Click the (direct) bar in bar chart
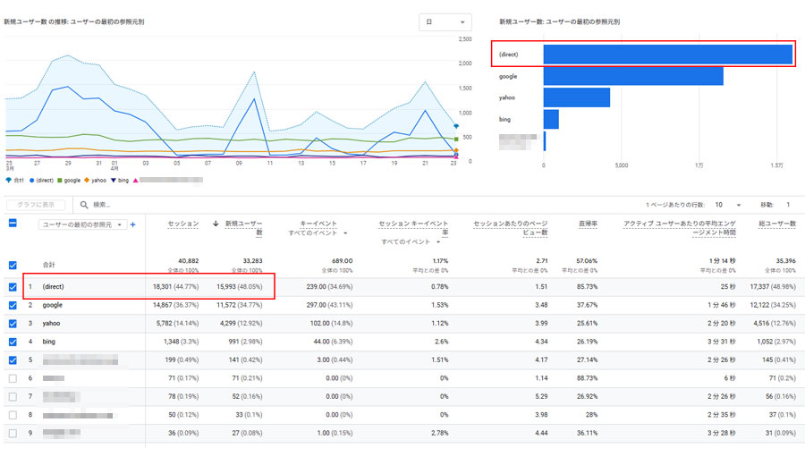The image size is (805, 465). click(x=666, y=54)
